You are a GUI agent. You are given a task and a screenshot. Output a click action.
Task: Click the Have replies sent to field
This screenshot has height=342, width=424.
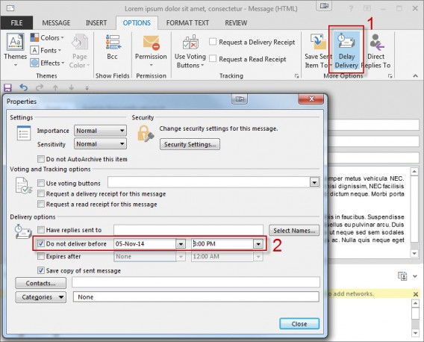[188, 230]
